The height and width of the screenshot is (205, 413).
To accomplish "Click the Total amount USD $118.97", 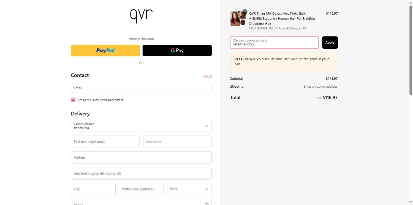I will tap(326, 98).
